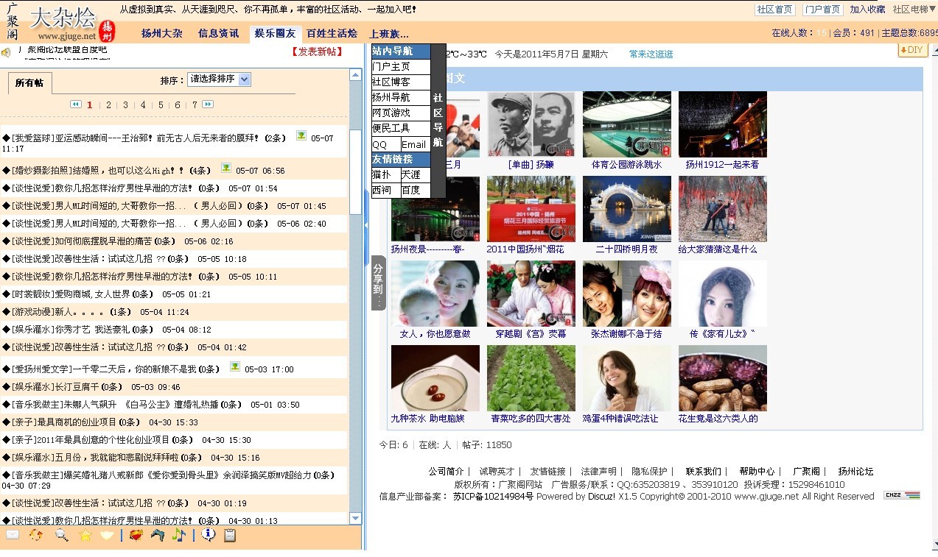Click the 常来这逛逛 link
This screenshot has width=938, height=557.
(x=651, y=54)
